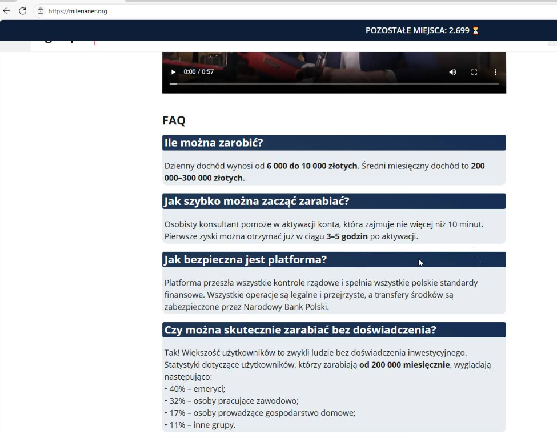Open the video player's three-dot options menu
The image size is (557, 438).
(x=495, y=72)
